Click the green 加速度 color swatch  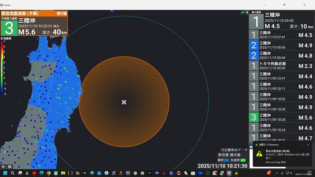coord(243,160)
